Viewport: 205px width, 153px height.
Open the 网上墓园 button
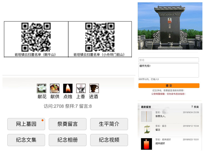[26, 124]
